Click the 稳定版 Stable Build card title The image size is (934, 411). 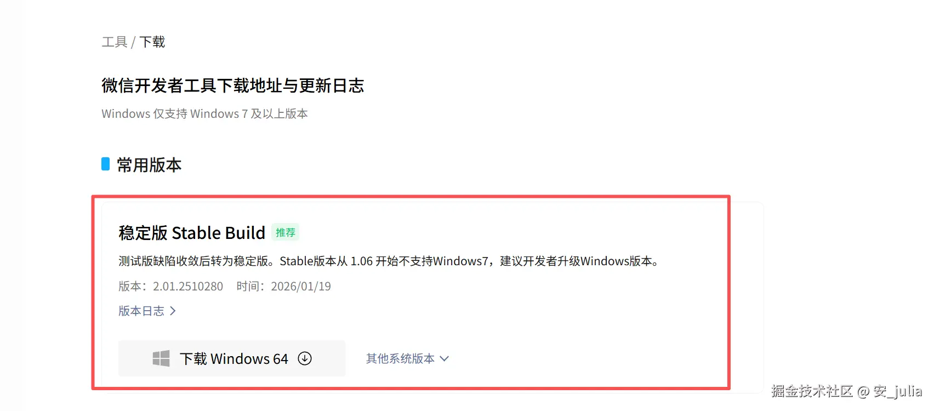pos(192,233)
